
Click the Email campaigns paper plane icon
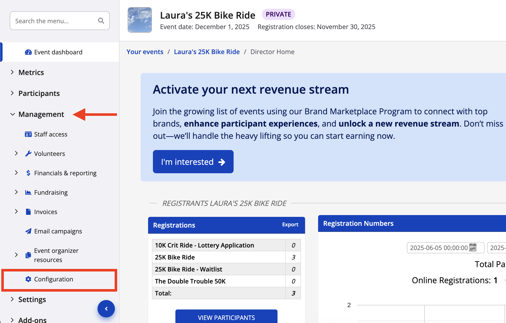pyautogui.click(x=28, y=231)
